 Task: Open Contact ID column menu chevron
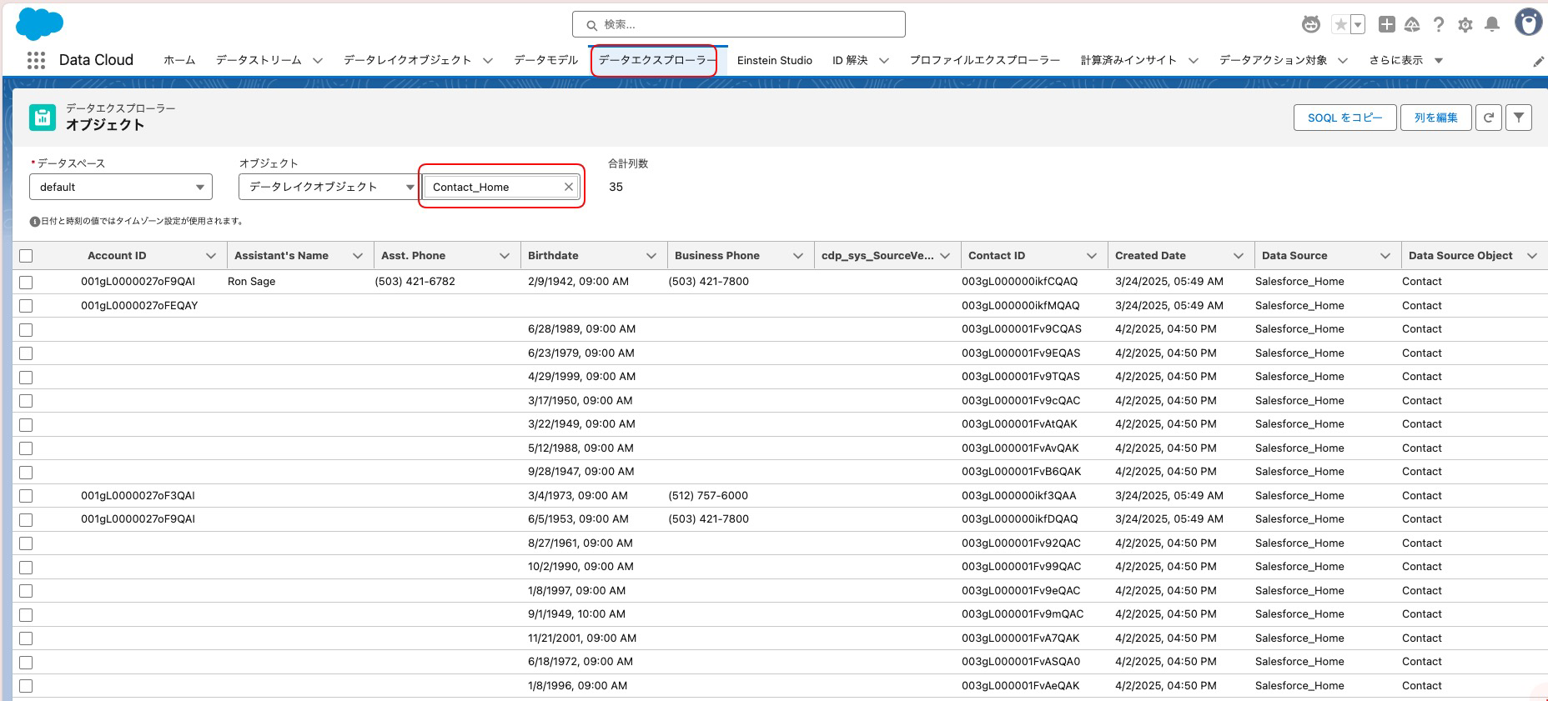tap(1092, 256)
